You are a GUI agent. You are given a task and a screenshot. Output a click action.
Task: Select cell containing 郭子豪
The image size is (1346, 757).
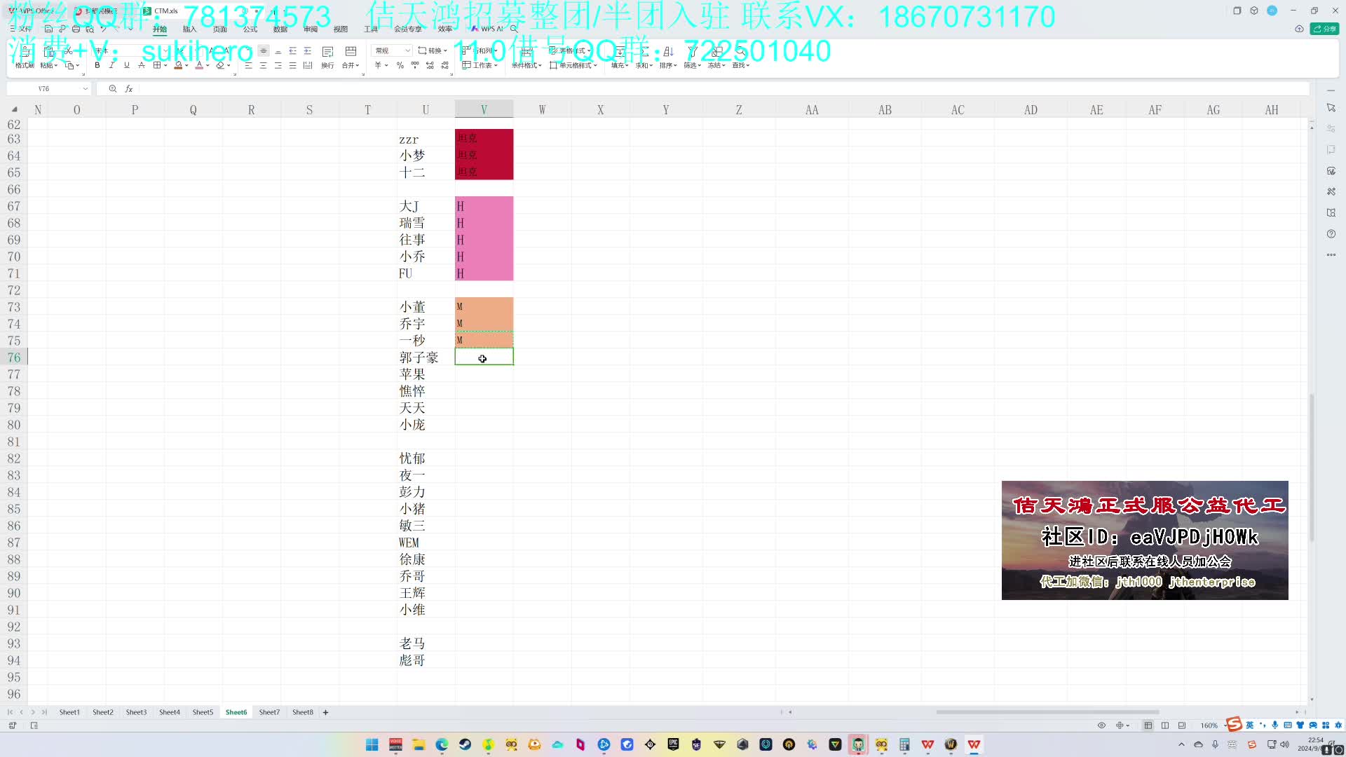pos(419,357)
